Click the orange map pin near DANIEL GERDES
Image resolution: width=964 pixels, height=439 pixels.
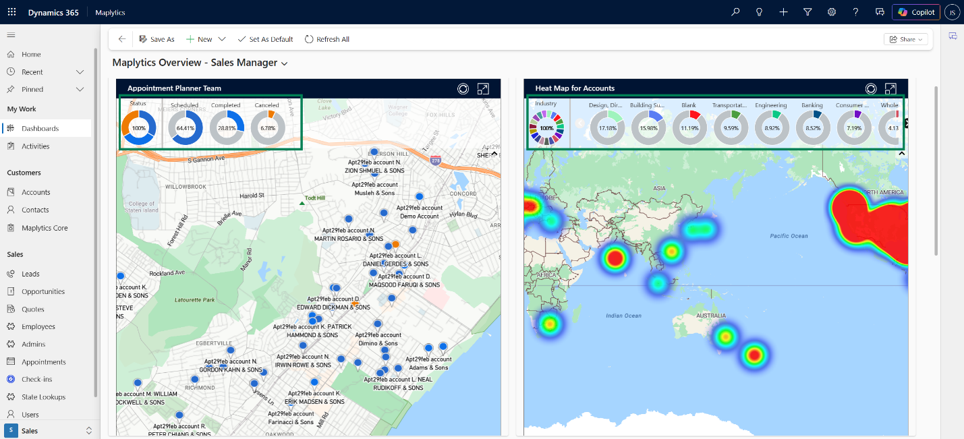point(396,244)
